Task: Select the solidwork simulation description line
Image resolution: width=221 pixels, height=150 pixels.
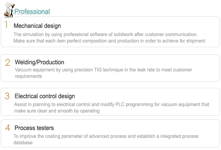Action: pyautogui.click(x=106, y=34)
